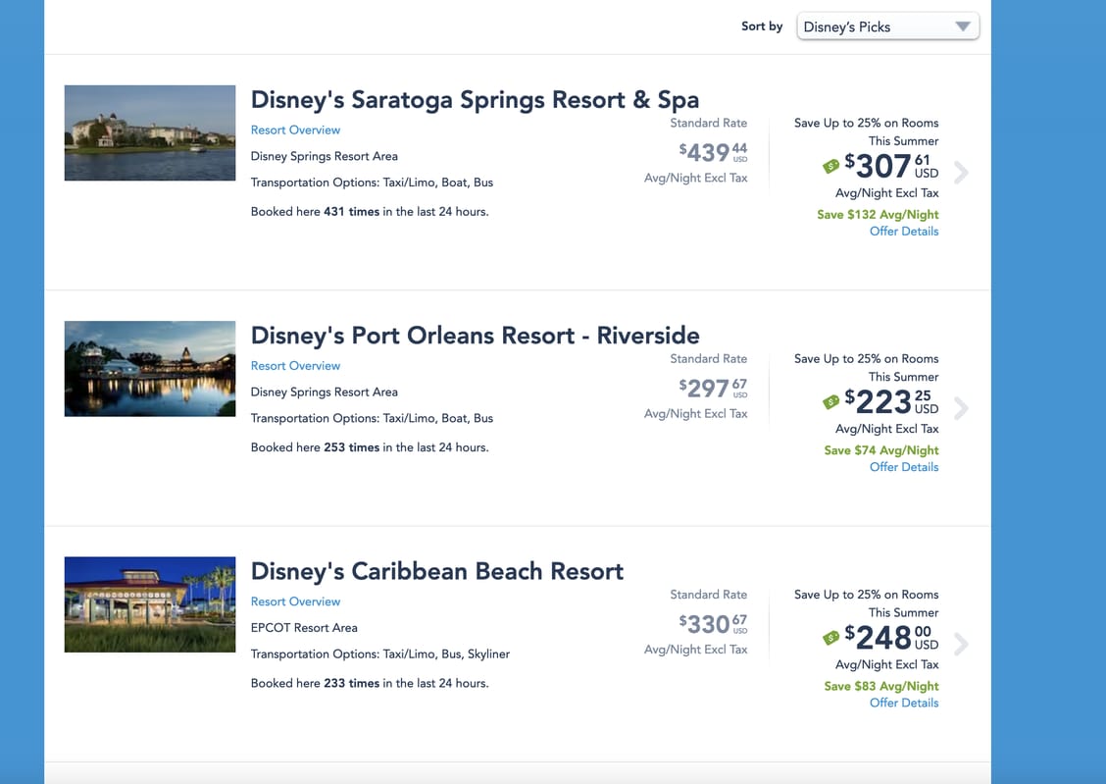
Task: Open Resort Overview for Saratoga Springs
Action: click(295, 130)
